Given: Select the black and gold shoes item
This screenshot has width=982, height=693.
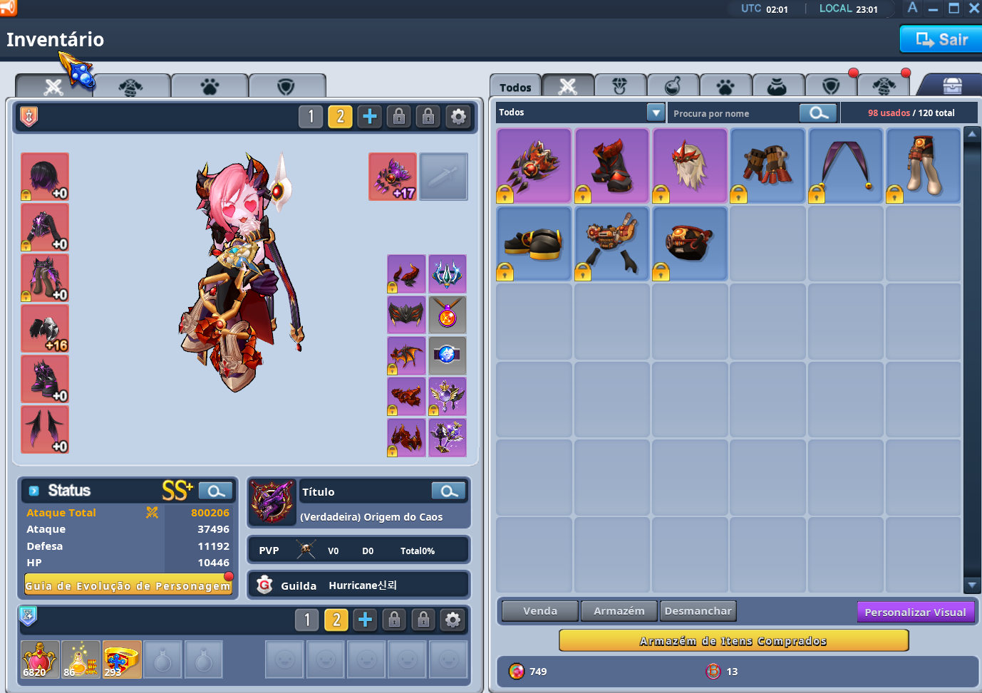Looking at the screenshot, I should [534, 244].
